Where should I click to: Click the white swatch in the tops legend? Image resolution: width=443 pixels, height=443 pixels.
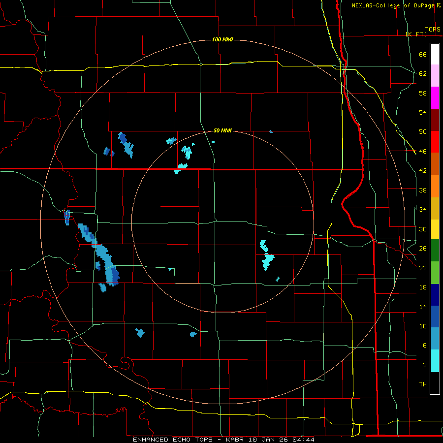click(x=435, y=54)
